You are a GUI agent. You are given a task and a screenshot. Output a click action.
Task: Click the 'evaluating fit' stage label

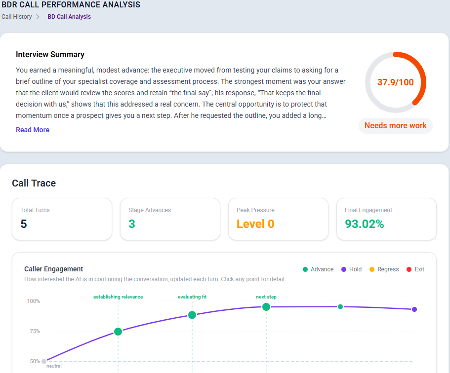click(192, 297)
